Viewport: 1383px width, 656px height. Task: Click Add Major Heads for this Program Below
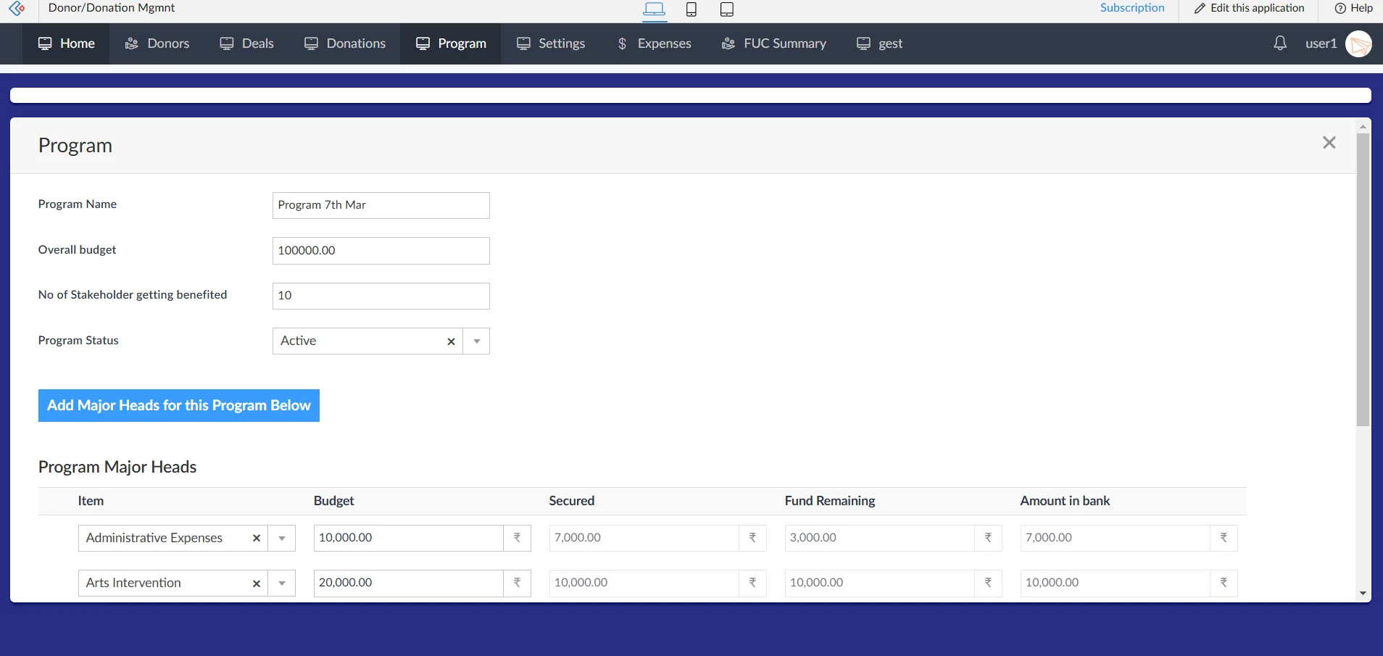(179, 406)
